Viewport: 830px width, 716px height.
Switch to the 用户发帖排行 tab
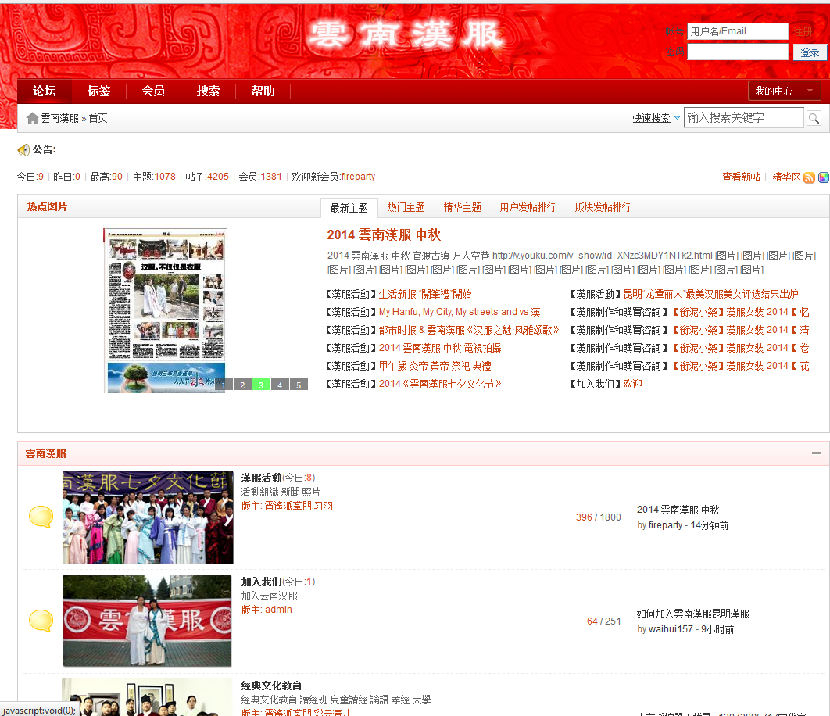click(528, 208)
